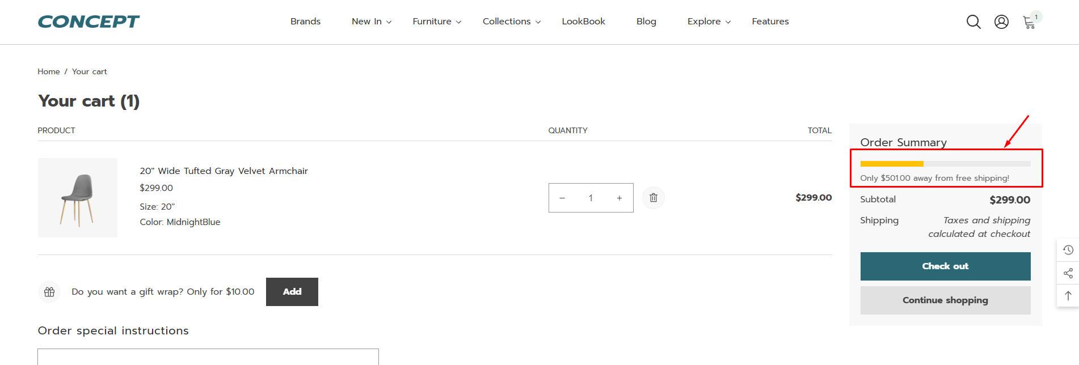
Task: Open recently viewed history icon
Action: click(1068, 250)
